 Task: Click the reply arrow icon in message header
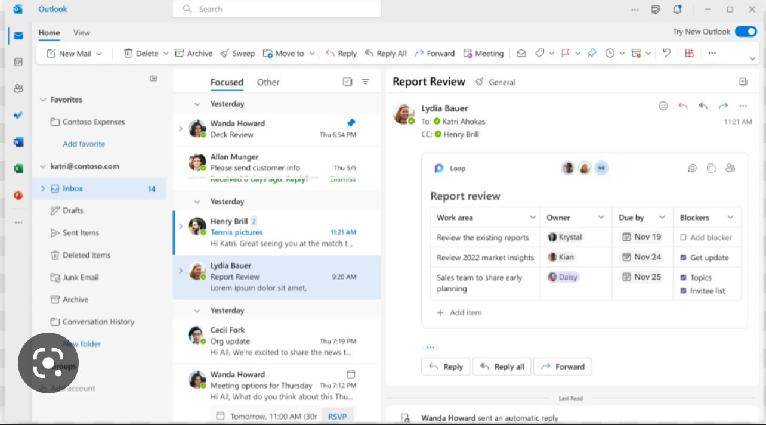pos(683,106)
